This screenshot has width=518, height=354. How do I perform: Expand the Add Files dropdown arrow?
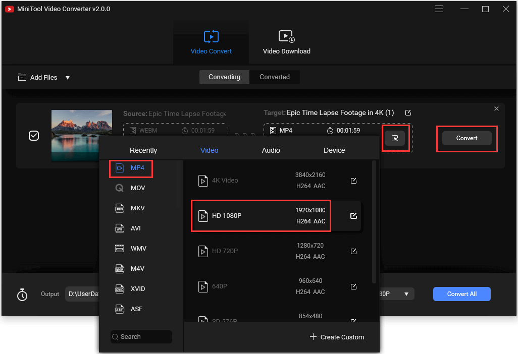tap(67, 78)
